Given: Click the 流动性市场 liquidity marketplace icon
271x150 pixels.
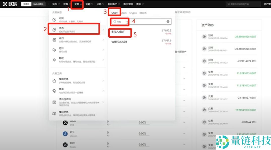Looking at the screenshot, I should [54, 102].
